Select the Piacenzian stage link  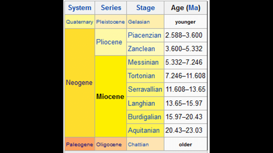144,35
